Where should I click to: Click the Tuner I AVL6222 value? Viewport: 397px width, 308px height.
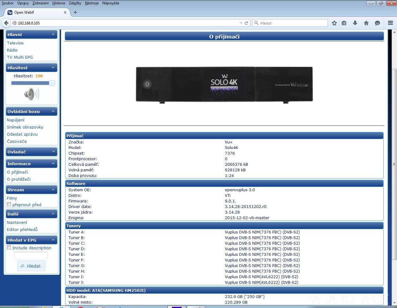261,277
